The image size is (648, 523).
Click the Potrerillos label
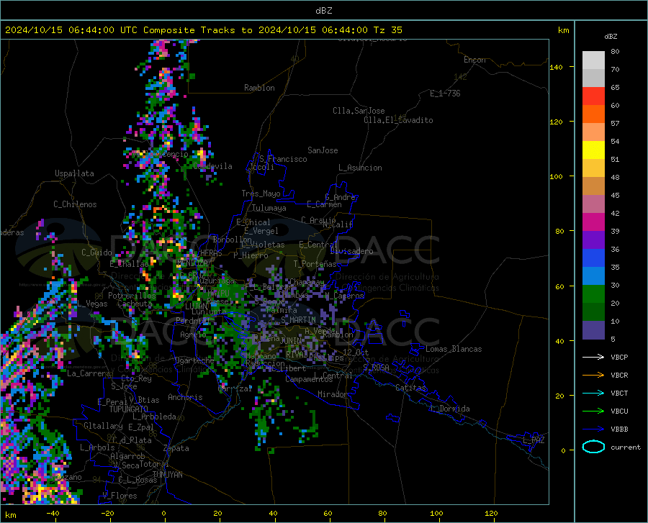(x=132, y=296)
